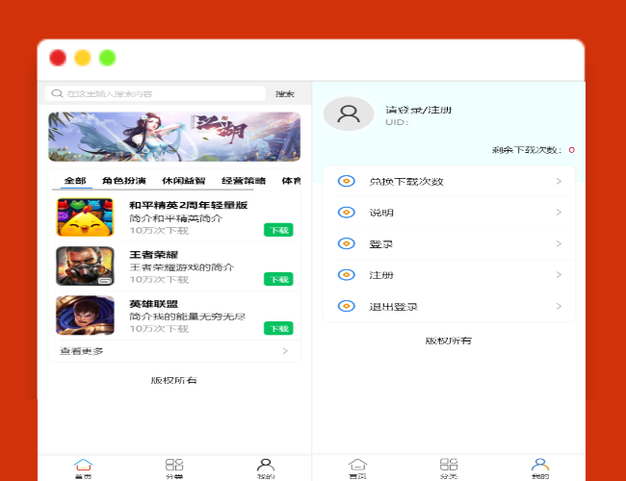Click the eye icon beside 说明

(x=346, y=213)
